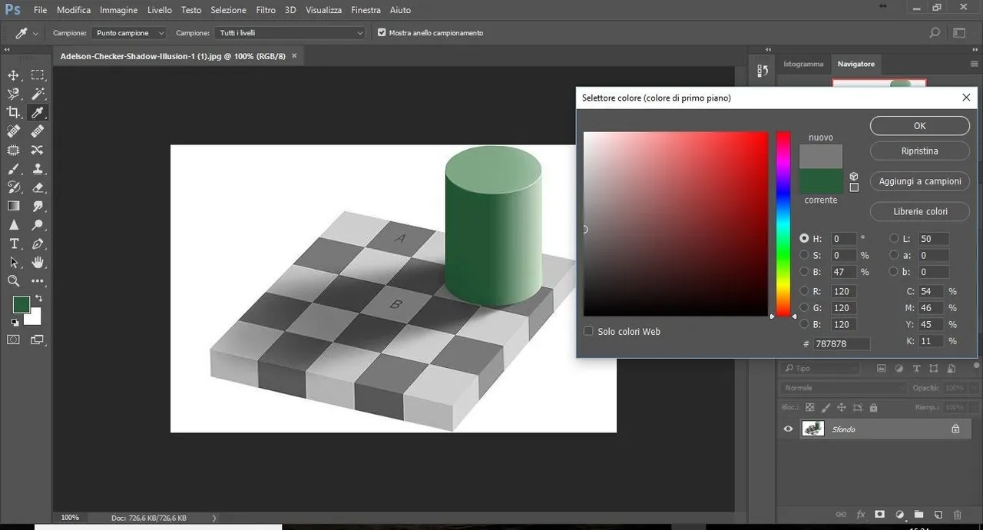Select the Brush tool
983x530 pixels.
14,169
